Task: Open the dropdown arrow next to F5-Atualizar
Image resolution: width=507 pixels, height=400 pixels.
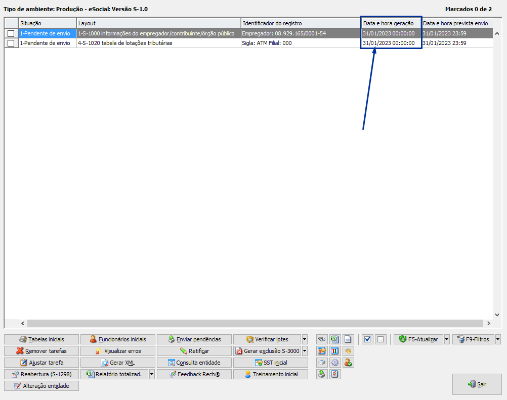Action: [x=447, y=339]
